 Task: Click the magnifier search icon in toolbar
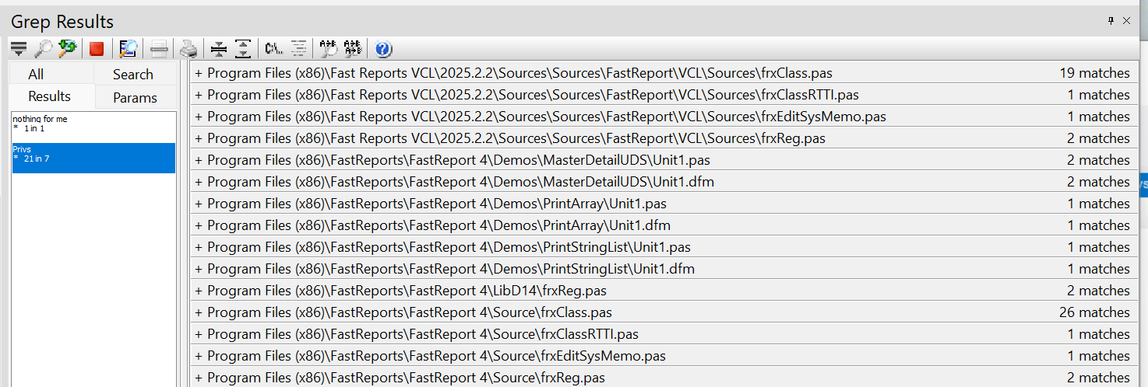point(44,49)
